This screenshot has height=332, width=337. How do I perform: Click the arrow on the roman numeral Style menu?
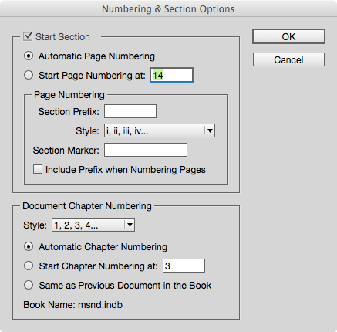click(210, 130)
